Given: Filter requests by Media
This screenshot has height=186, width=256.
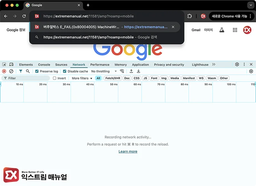Looking at the screenshot, I should tap(175, 78).
